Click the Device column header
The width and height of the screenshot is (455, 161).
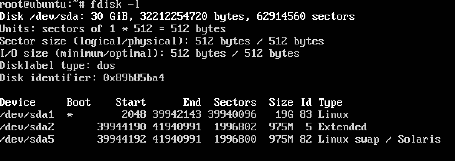18,102
